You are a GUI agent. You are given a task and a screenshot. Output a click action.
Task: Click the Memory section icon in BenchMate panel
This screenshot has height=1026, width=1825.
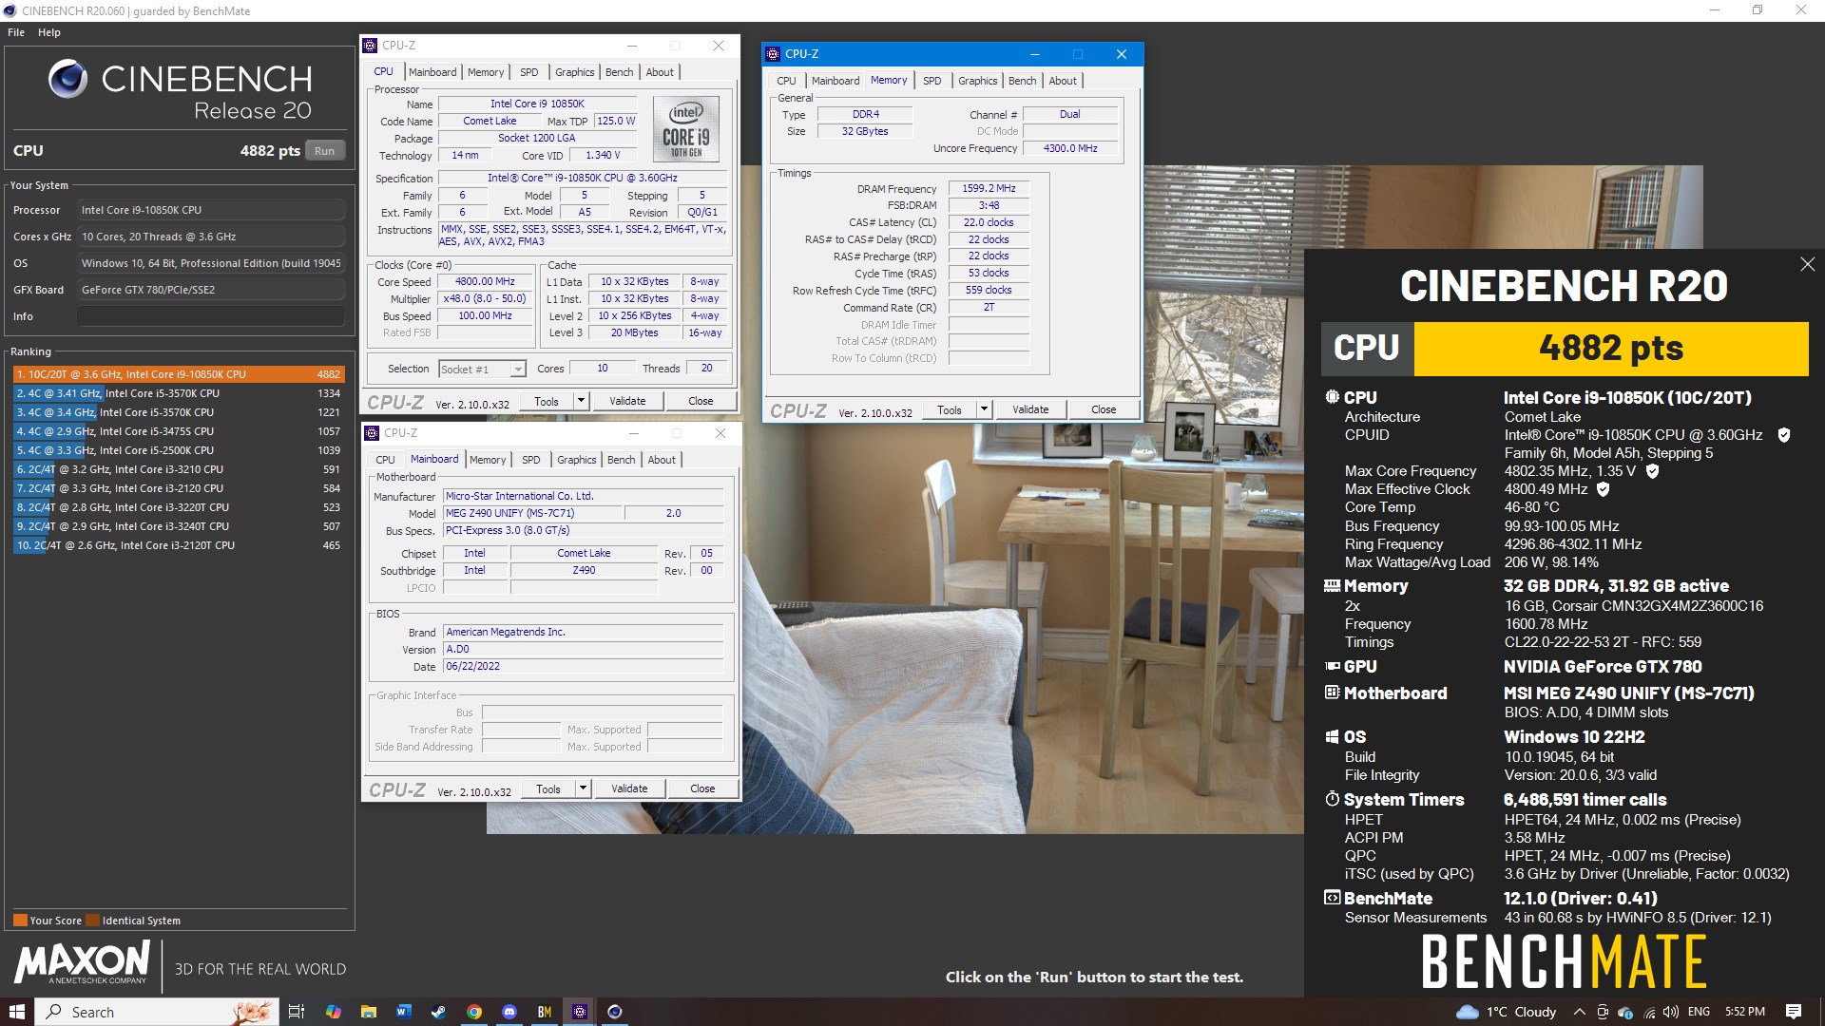click(1332, 586)
